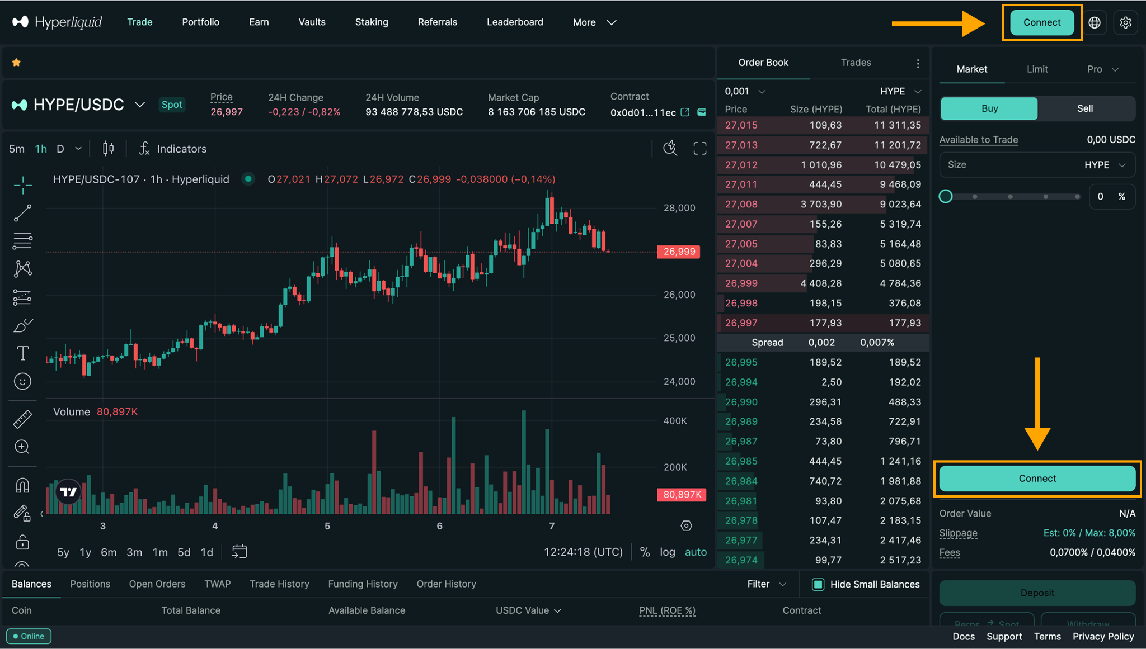Change the Size currency dropdown
The image size is (1146, 649).
click(x=1105, y=165)
